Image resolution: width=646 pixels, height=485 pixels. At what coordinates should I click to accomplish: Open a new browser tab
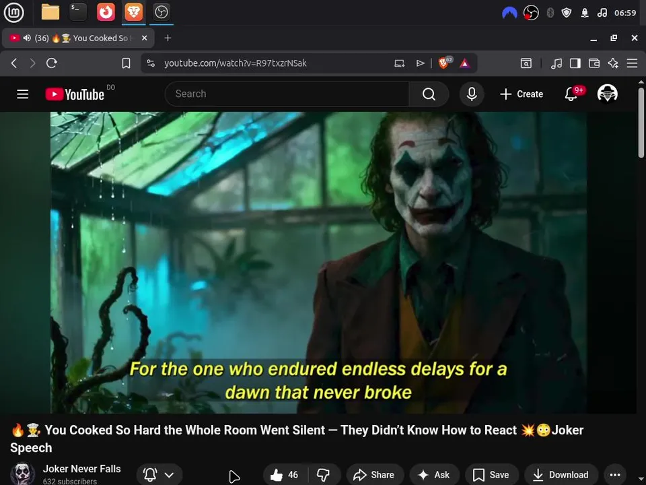[168, 38]
